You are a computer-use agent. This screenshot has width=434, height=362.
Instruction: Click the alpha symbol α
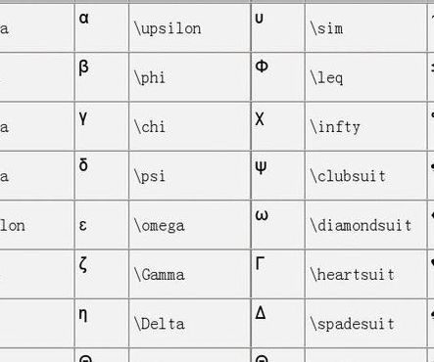pos(84,18)
